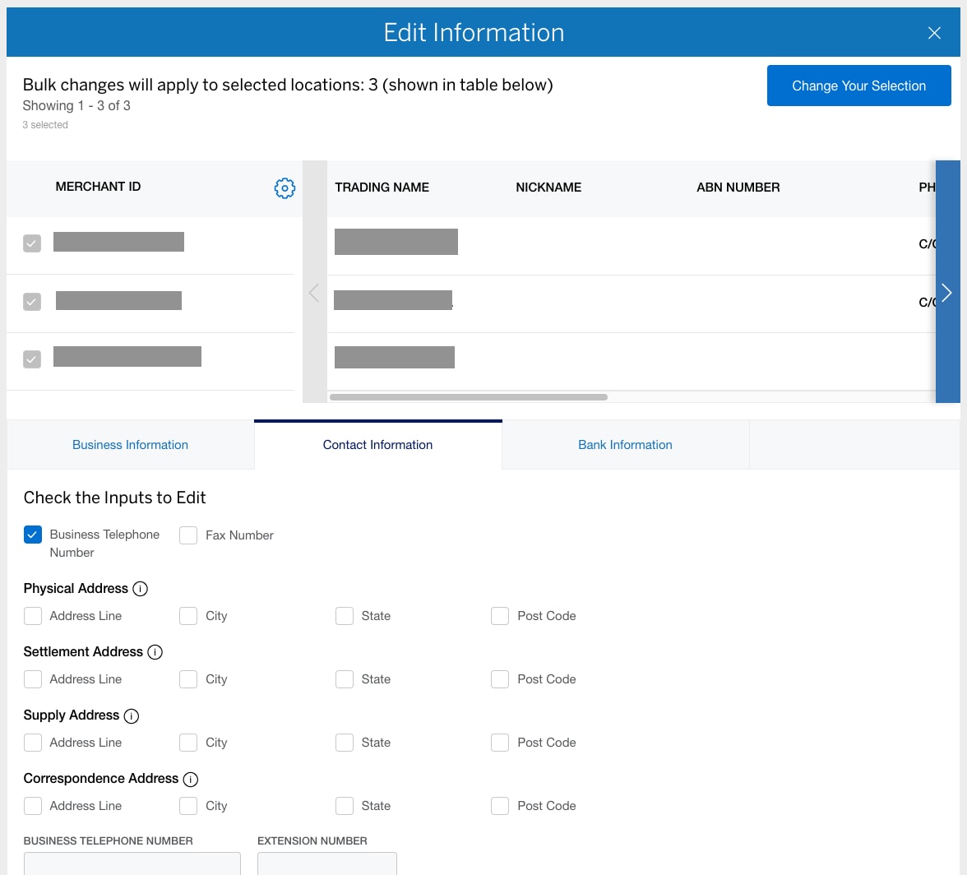The height and width of the screenshot is (875, 967).
Task: Check Physical Address Line checkbox
Action: (x=33, y=615)
